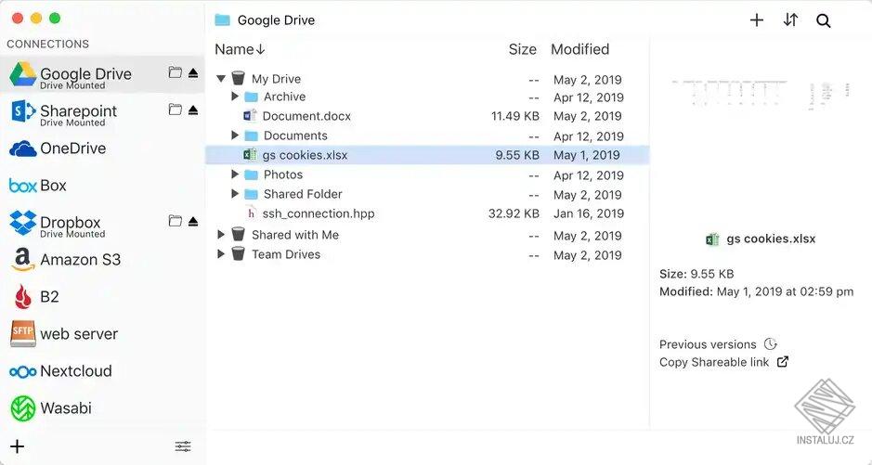Screen dimensions: 872x465
Task: Open the connection settings sliders icon
Action: [x=183, y=446]
